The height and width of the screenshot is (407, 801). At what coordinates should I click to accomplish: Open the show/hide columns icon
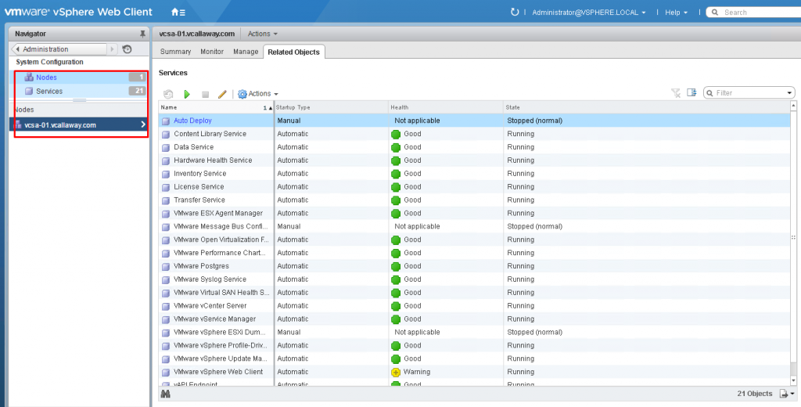(x=691, y=92)
